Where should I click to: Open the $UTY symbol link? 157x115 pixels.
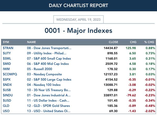7,53
